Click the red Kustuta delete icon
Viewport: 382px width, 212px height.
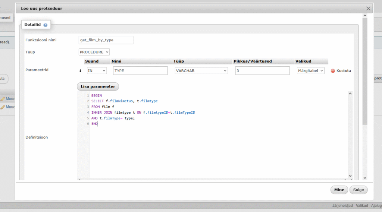333,71
